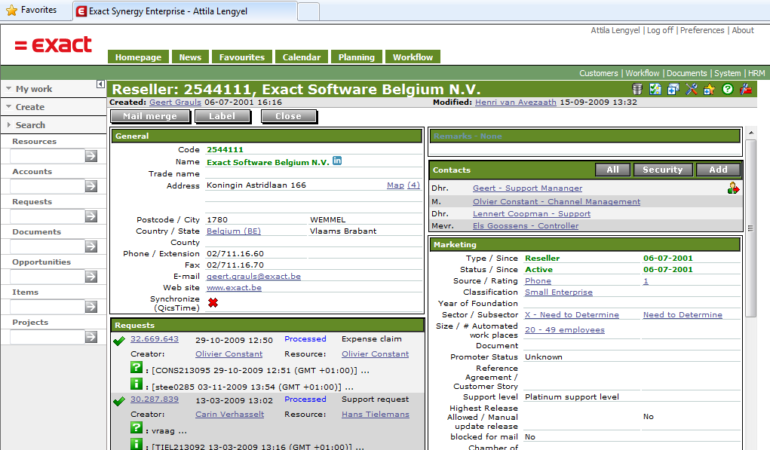
Task: Click the Resources search arrow button
Action: 91,156
